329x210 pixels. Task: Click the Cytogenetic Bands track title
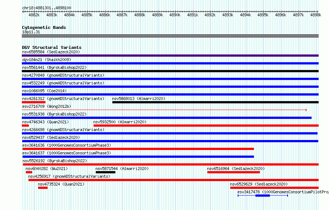44,27
